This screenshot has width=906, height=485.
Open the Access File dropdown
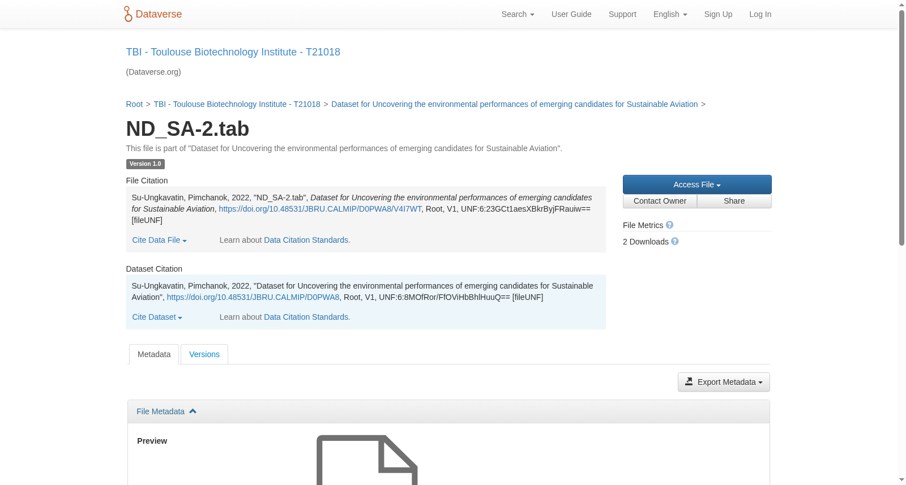697,184
